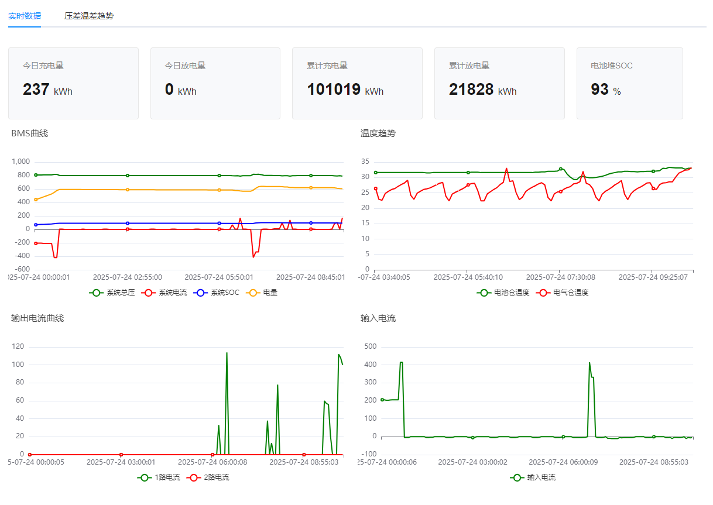
Task: Click BMS axis label 2025-07-24 05:50:01
Action: [x=219, y=277]
